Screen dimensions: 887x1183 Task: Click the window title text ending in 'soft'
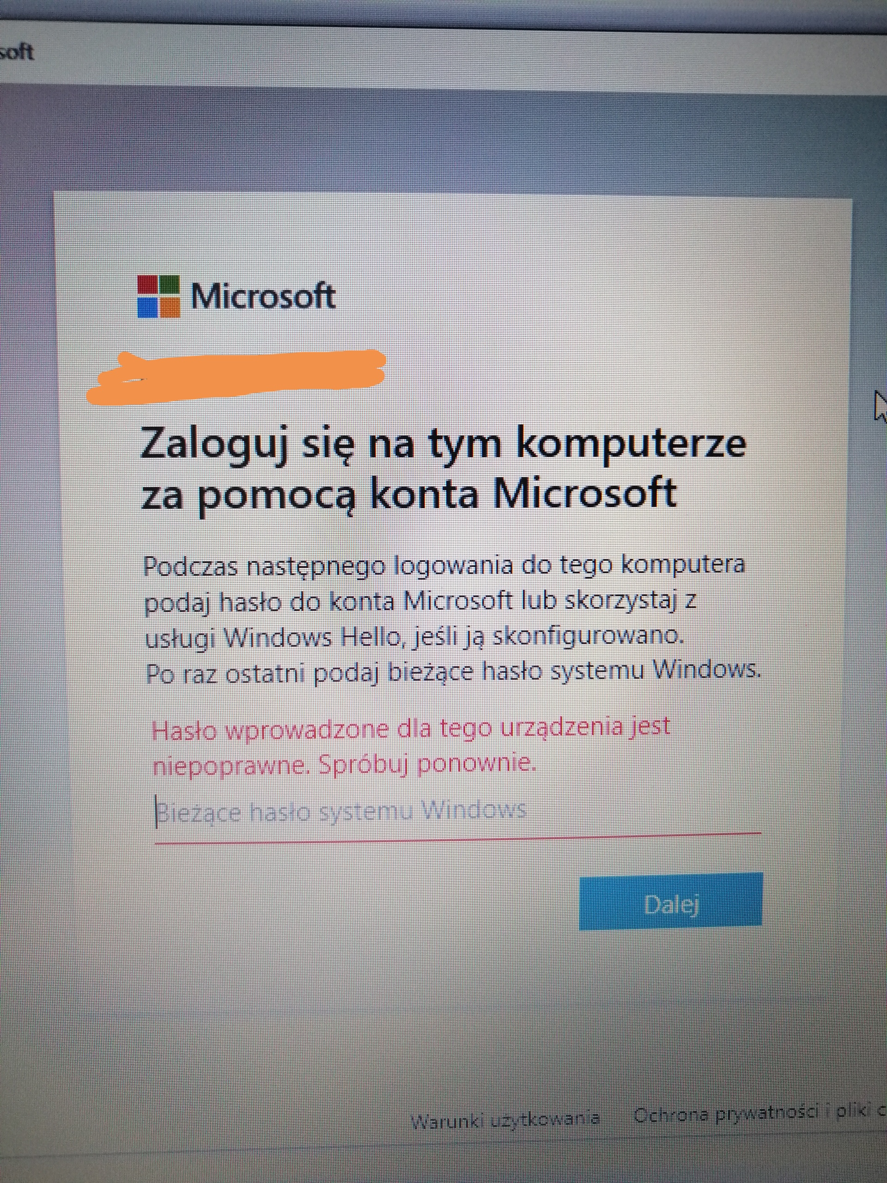[x=17, y=52]
